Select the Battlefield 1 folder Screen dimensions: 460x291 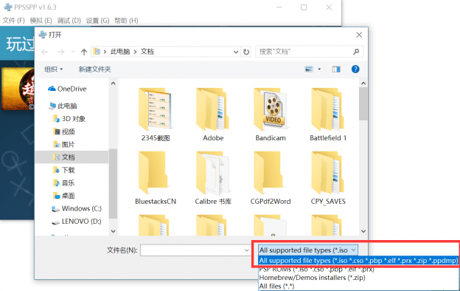(x=328, y=114)
